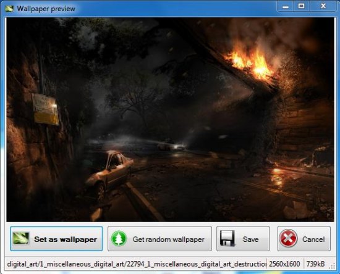Click the Wallpaper preview title bar text

pos(46,9)
